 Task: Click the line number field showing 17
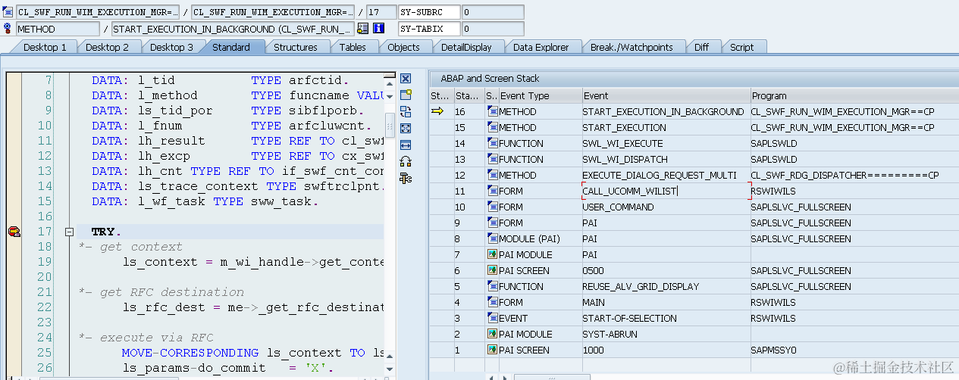point(380,12)
